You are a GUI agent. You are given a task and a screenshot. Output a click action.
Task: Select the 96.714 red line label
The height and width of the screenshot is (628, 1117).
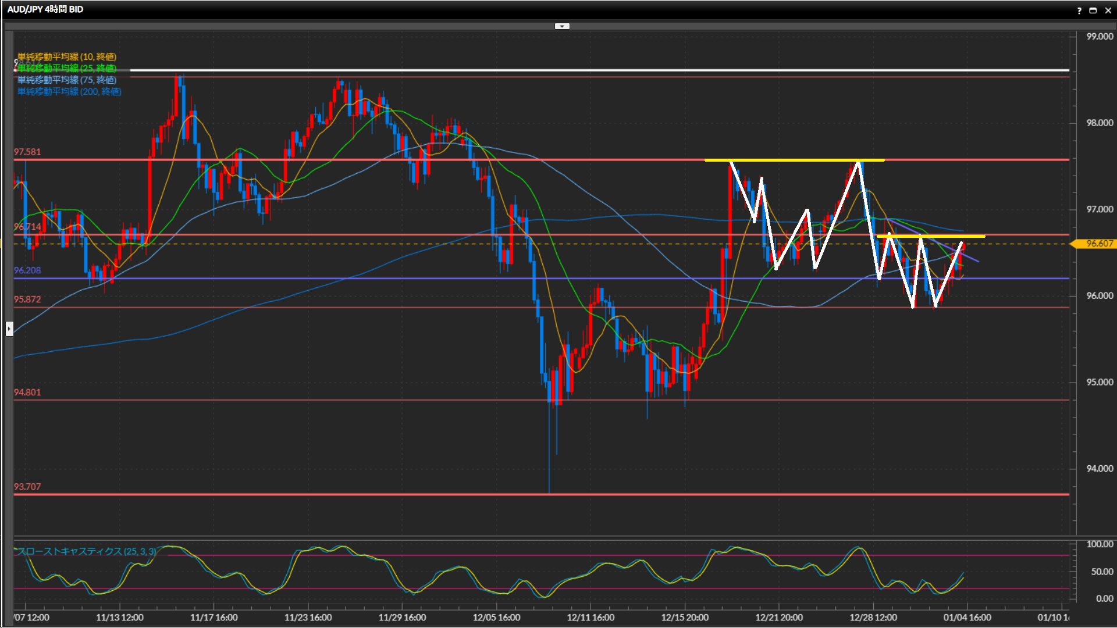tap(27, 227)
